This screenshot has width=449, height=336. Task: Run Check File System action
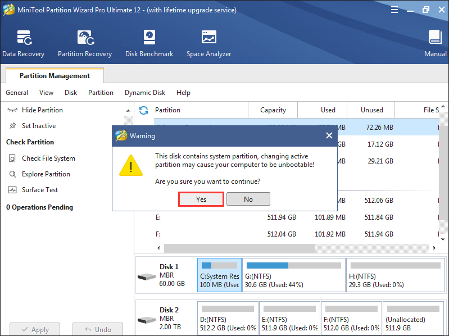pos(48,158)
